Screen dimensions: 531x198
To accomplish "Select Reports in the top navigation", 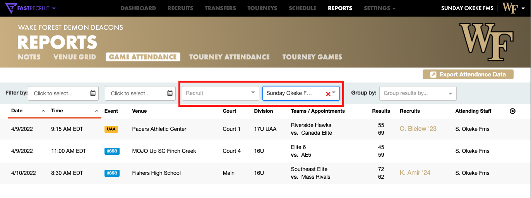I will tap(340, 8).
